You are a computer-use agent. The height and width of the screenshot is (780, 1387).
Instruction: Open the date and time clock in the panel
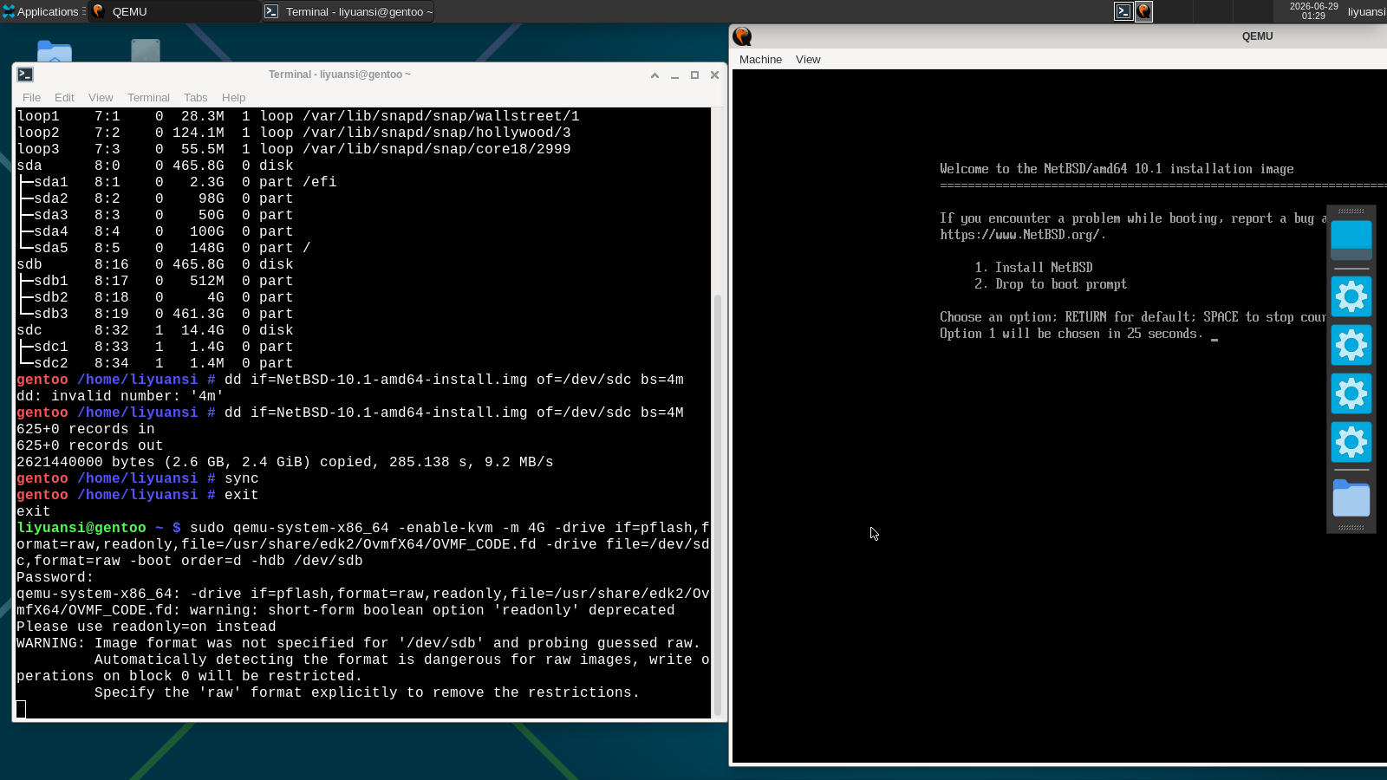click(1313, 11)
